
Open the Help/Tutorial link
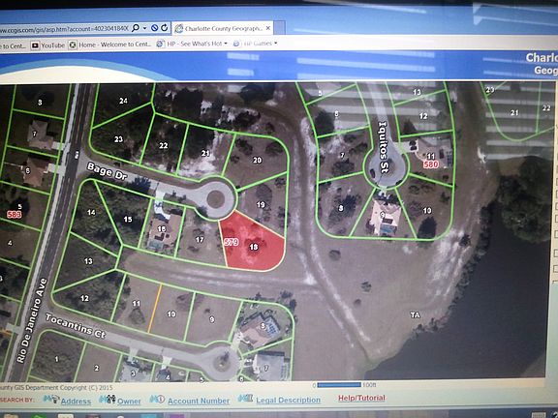click(x=361, y=398)
